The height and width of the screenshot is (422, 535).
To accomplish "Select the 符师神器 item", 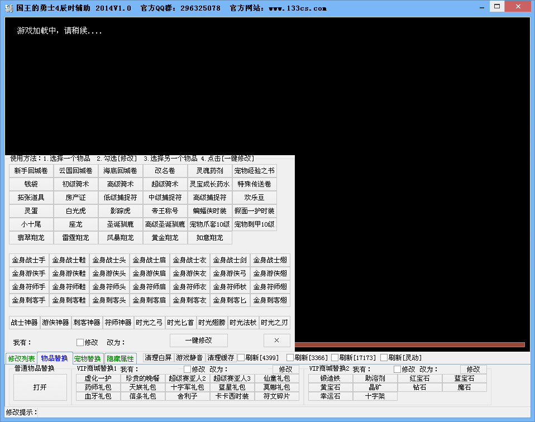I will (118, 323).
